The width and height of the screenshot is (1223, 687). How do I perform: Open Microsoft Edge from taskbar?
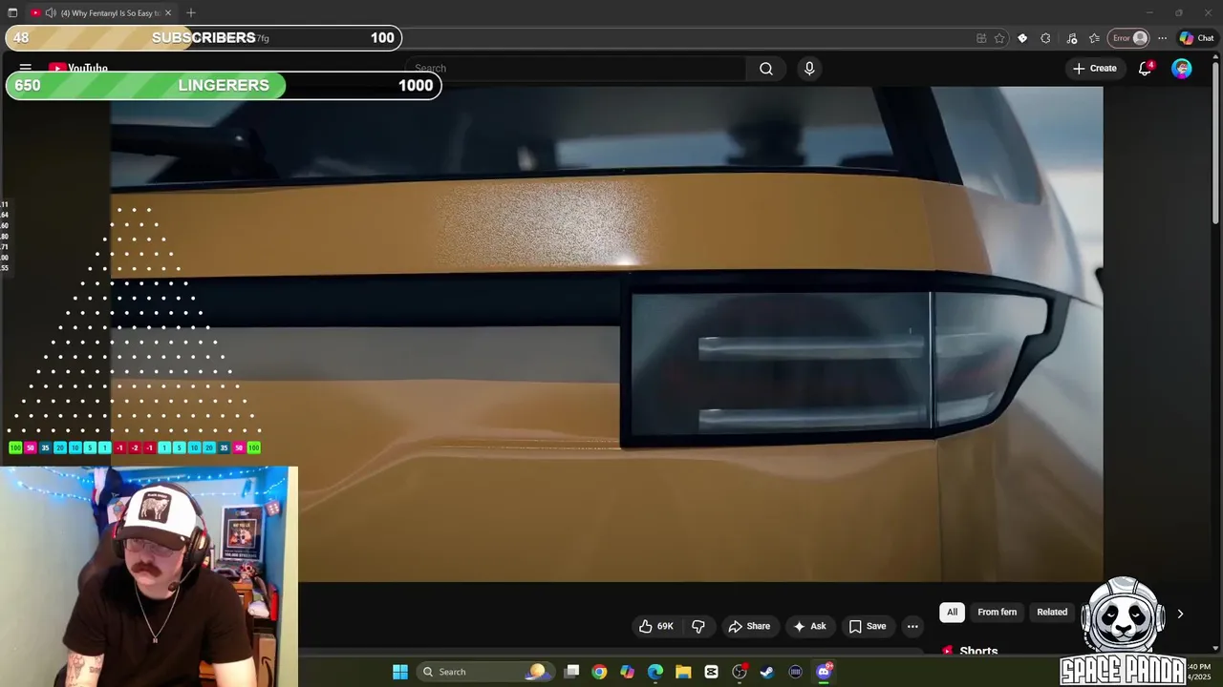pos(655,672)
